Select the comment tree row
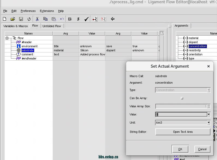 [x=27, y=54]
